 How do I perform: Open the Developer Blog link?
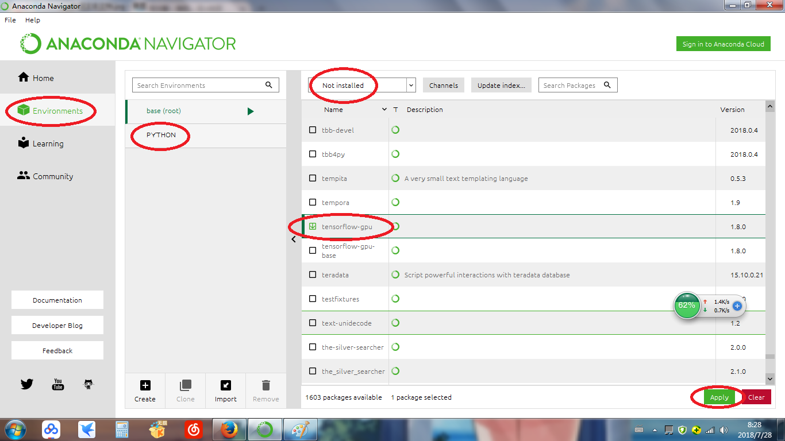[x=57, y=326]
